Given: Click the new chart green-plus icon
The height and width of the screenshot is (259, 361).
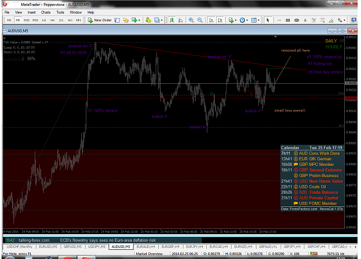Looking at the screenshot, I should (134, 20).
